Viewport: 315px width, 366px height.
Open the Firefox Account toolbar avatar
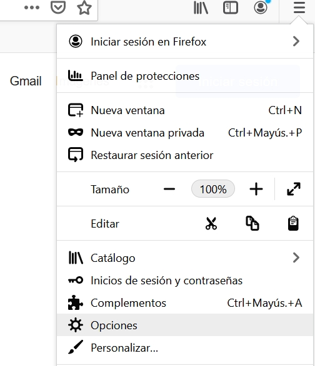point(261,7)
